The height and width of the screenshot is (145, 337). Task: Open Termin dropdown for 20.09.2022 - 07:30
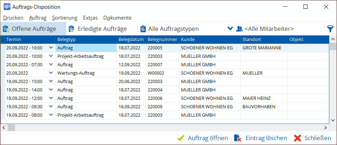(x=51, y=64)
